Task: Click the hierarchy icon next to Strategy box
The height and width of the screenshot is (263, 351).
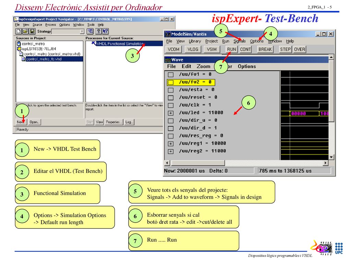Action: 90,31
